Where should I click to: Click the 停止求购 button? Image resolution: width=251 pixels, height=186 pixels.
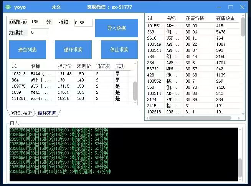point(119,50)
